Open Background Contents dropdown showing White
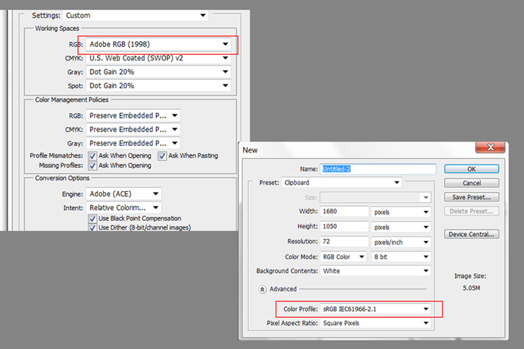524x349 pixels. (375, 271)
